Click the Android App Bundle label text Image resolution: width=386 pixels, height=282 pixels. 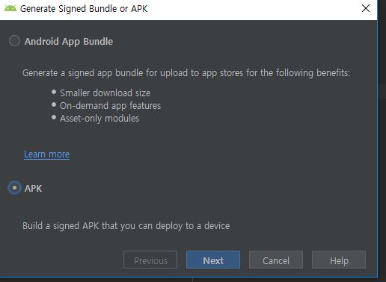(69, 42)
